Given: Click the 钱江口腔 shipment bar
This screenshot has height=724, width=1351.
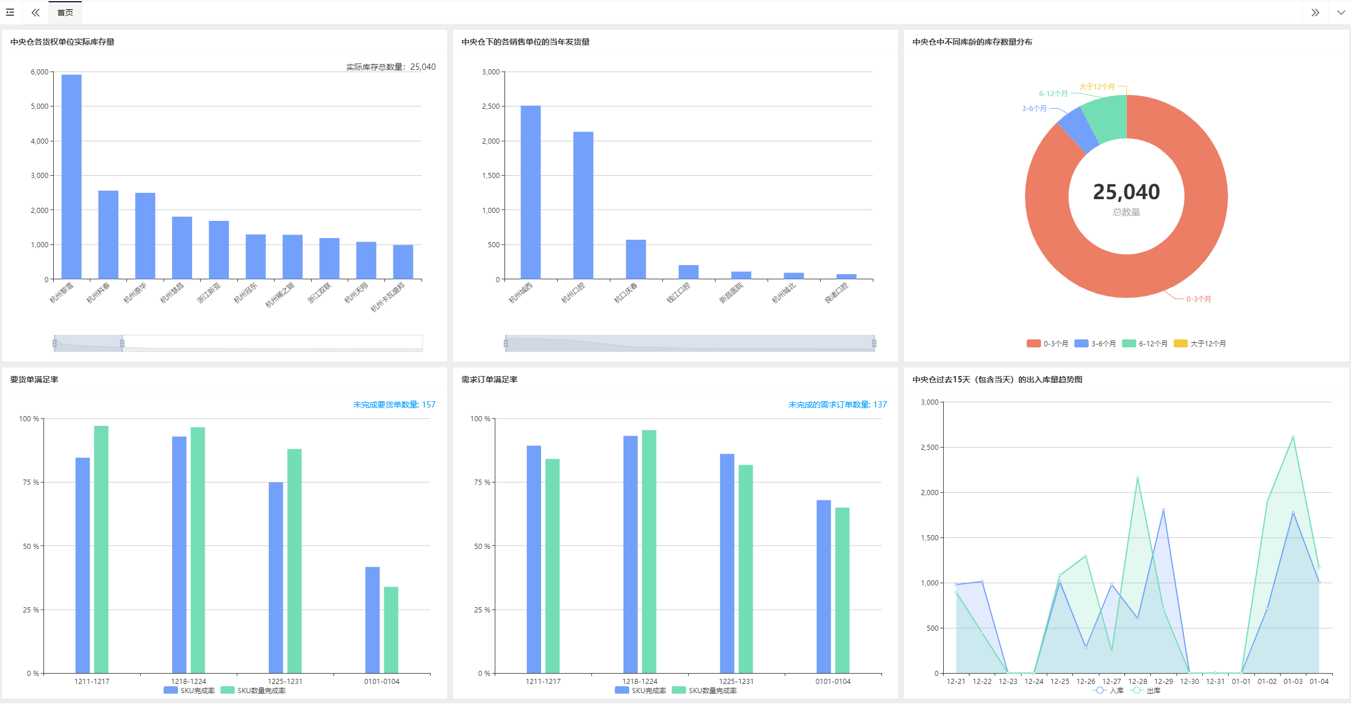Looking at the screenshot, I should 689,272.
